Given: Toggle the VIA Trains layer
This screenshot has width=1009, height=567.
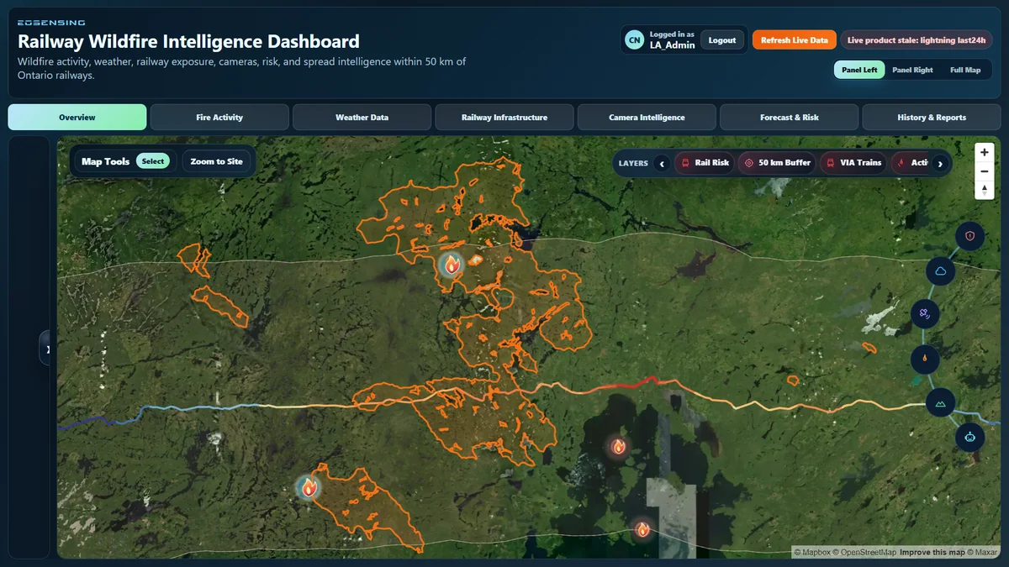Looking at the screenshot, I should tap(853, 163).
